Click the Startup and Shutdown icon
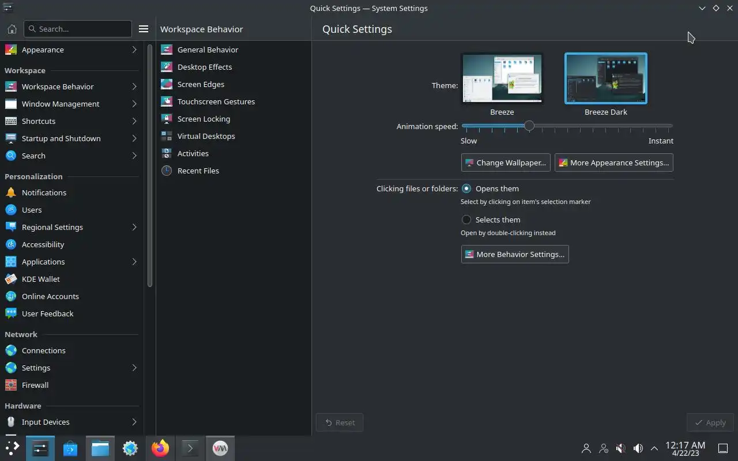Viewport: 738px width, 461px height. pos(10,138)
